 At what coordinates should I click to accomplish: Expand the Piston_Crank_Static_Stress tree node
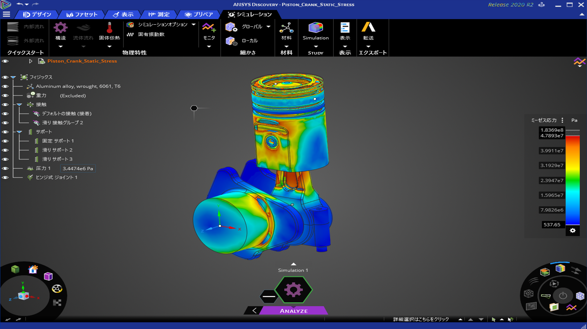coord(31,61)
